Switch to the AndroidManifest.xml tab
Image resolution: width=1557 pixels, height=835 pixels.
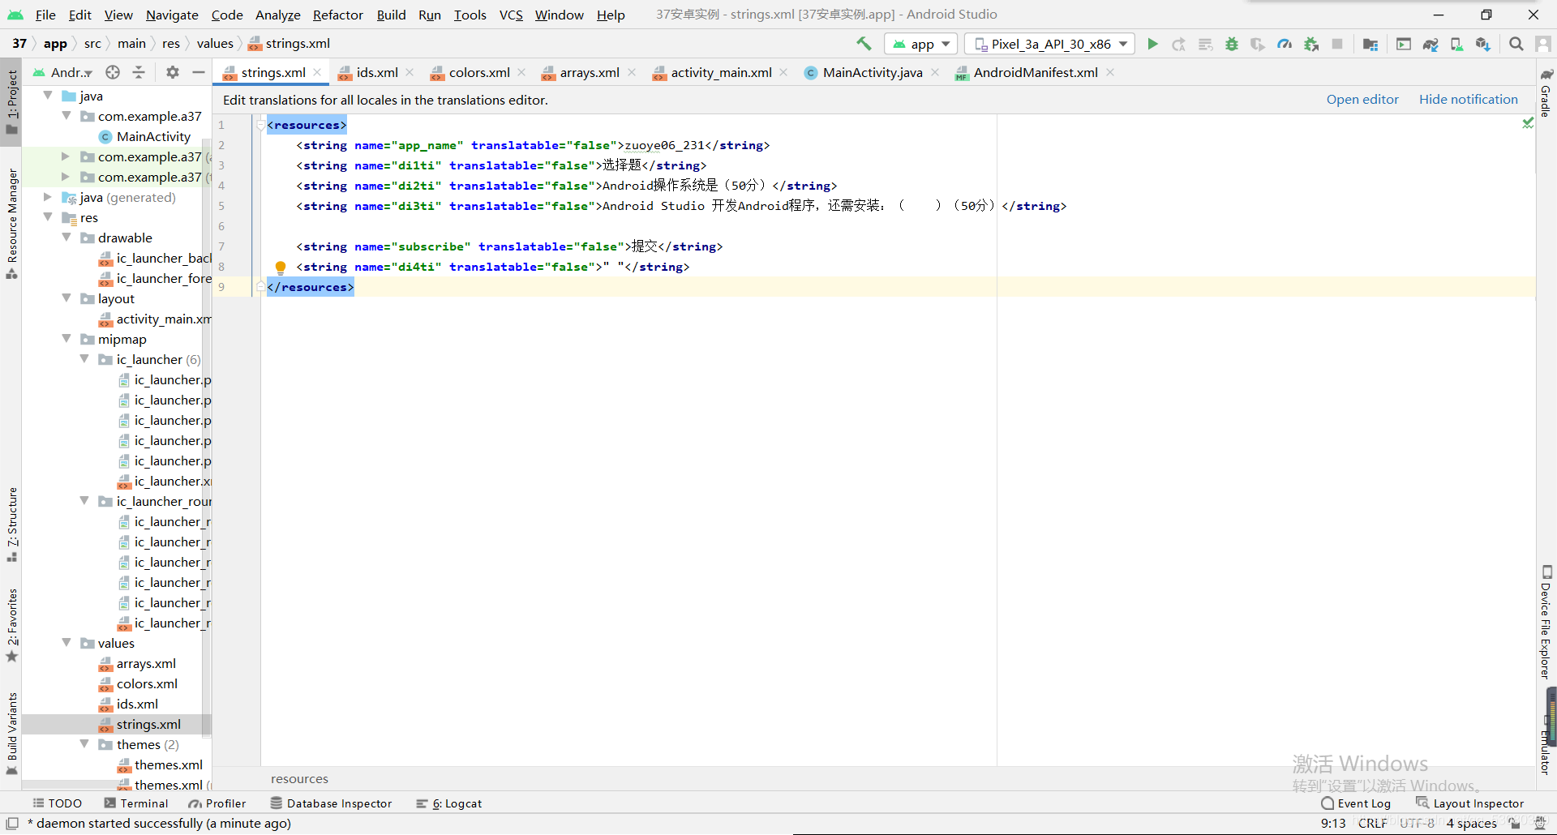click(1036, 72)
